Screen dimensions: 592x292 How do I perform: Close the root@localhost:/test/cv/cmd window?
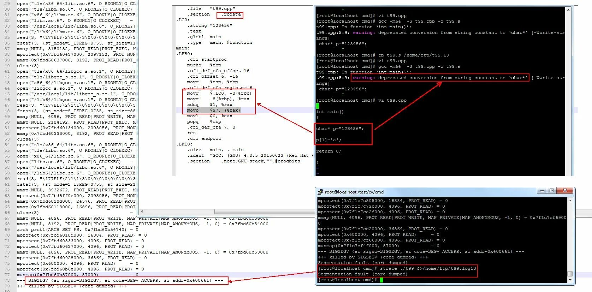(565, 191)
